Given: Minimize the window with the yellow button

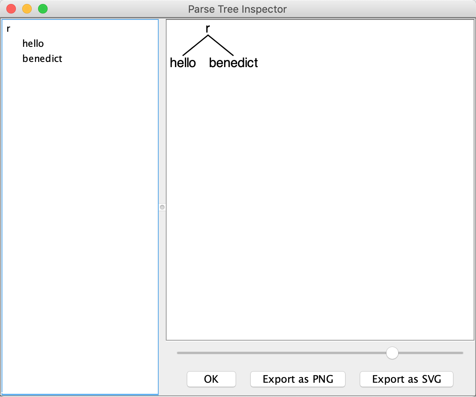Looking at the screenshot, I should 27,8.
